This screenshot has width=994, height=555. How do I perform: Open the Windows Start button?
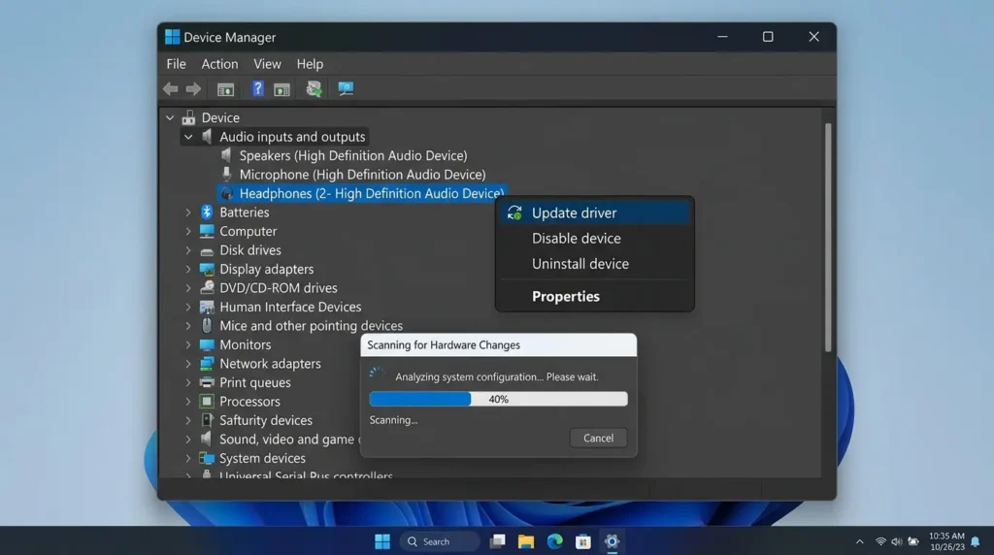pos(382,541)
